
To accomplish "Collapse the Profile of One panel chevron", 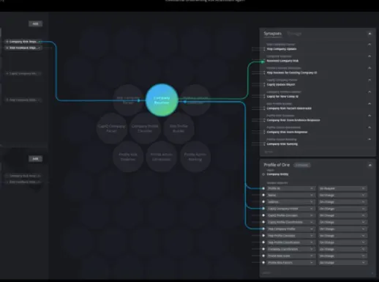I will 369,166.
